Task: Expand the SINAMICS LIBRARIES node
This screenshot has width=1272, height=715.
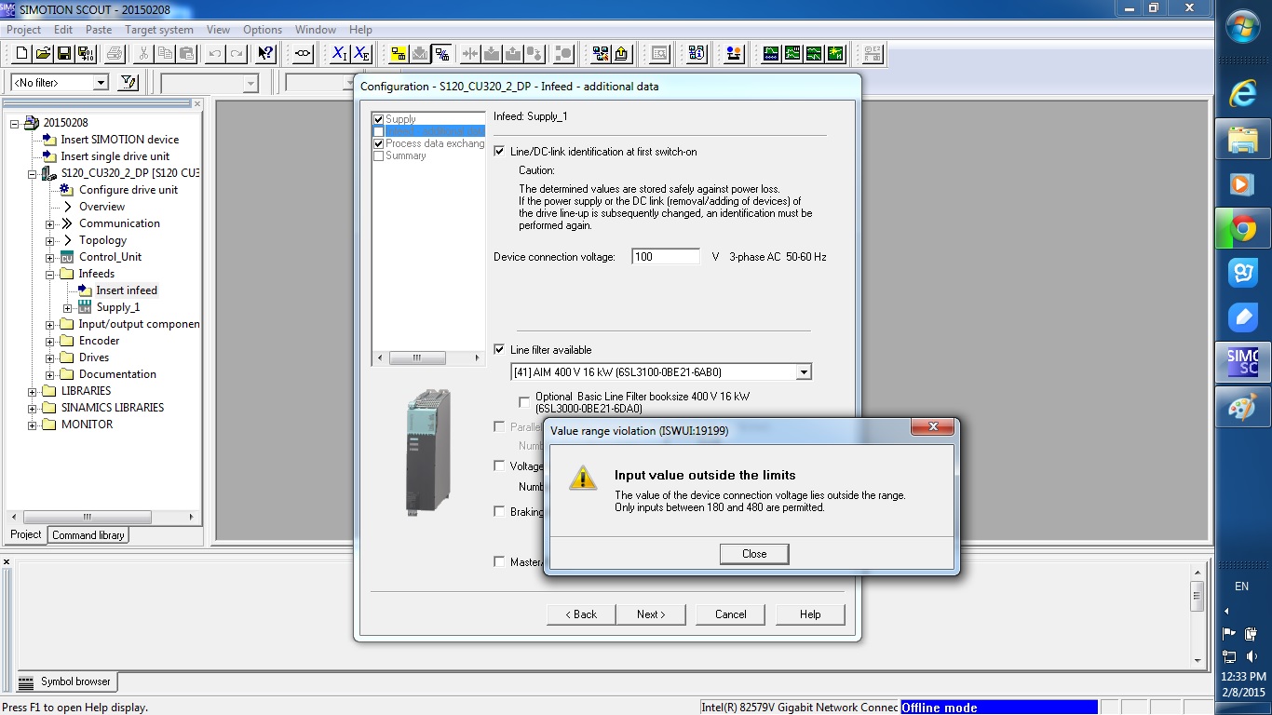Action: (x=33, y=408)
